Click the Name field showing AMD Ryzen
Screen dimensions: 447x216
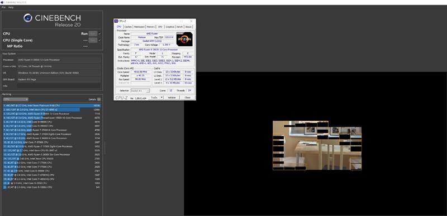152,33
